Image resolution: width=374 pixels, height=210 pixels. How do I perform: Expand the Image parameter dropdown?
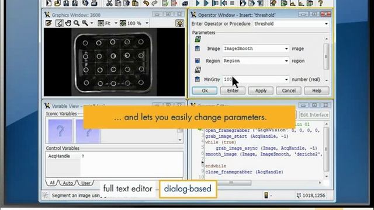pos(286,48)
